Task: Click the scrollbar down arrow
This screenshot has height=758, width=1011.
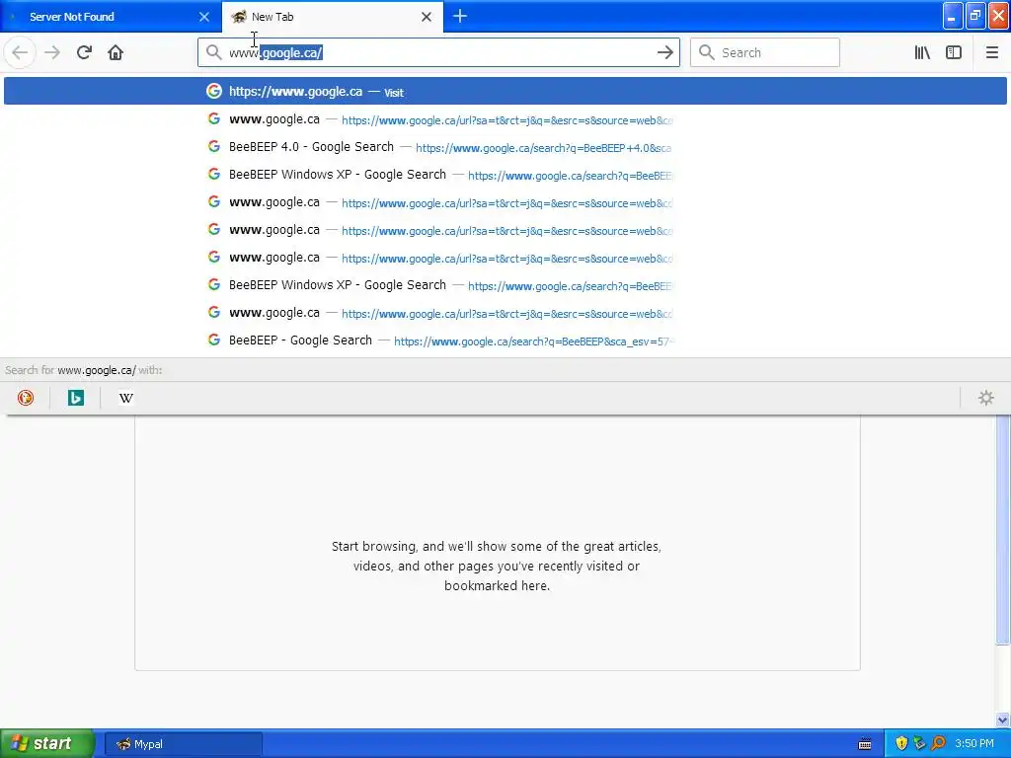Action: point(1003,720)
